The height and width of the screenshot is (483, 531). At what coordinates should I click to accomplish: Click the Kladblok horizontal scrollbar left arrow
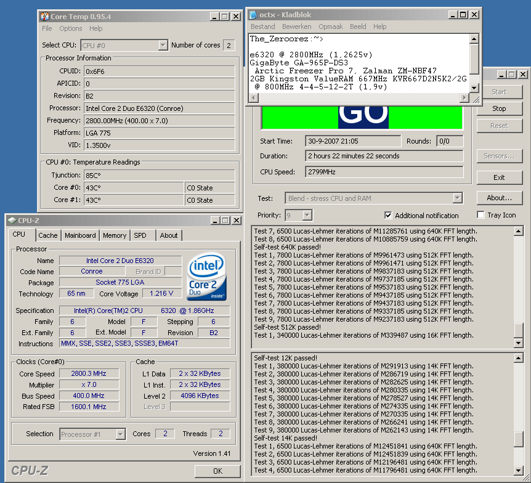253,98
